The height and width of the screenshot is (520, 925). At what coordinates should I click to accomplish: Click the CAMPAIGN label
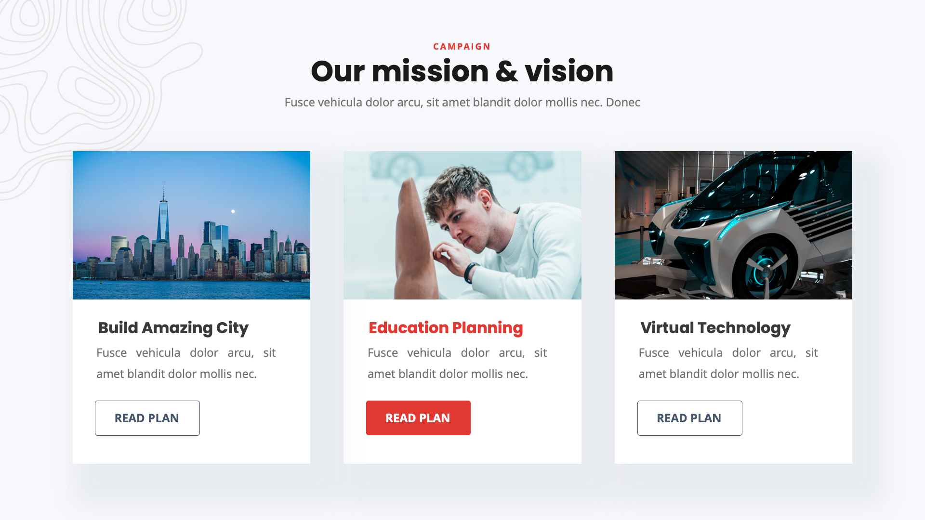(462, 47)
